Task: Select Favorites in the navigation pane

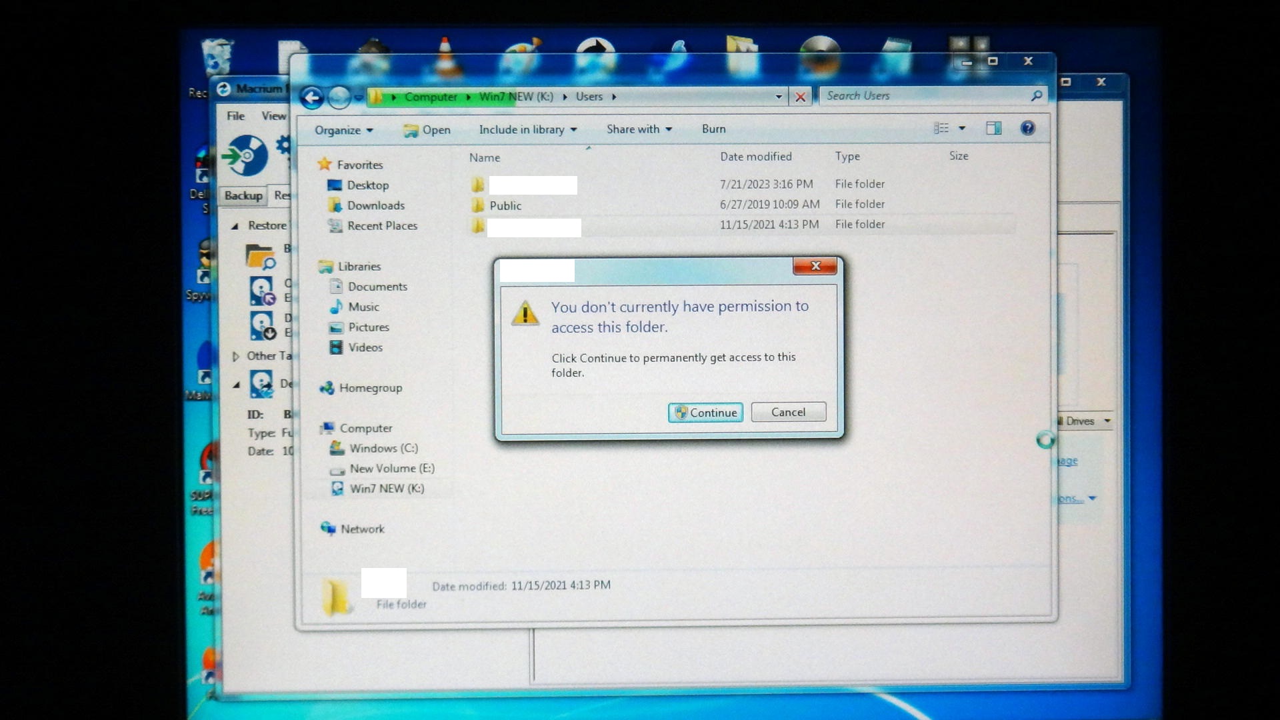Action: tap(359, 165)
